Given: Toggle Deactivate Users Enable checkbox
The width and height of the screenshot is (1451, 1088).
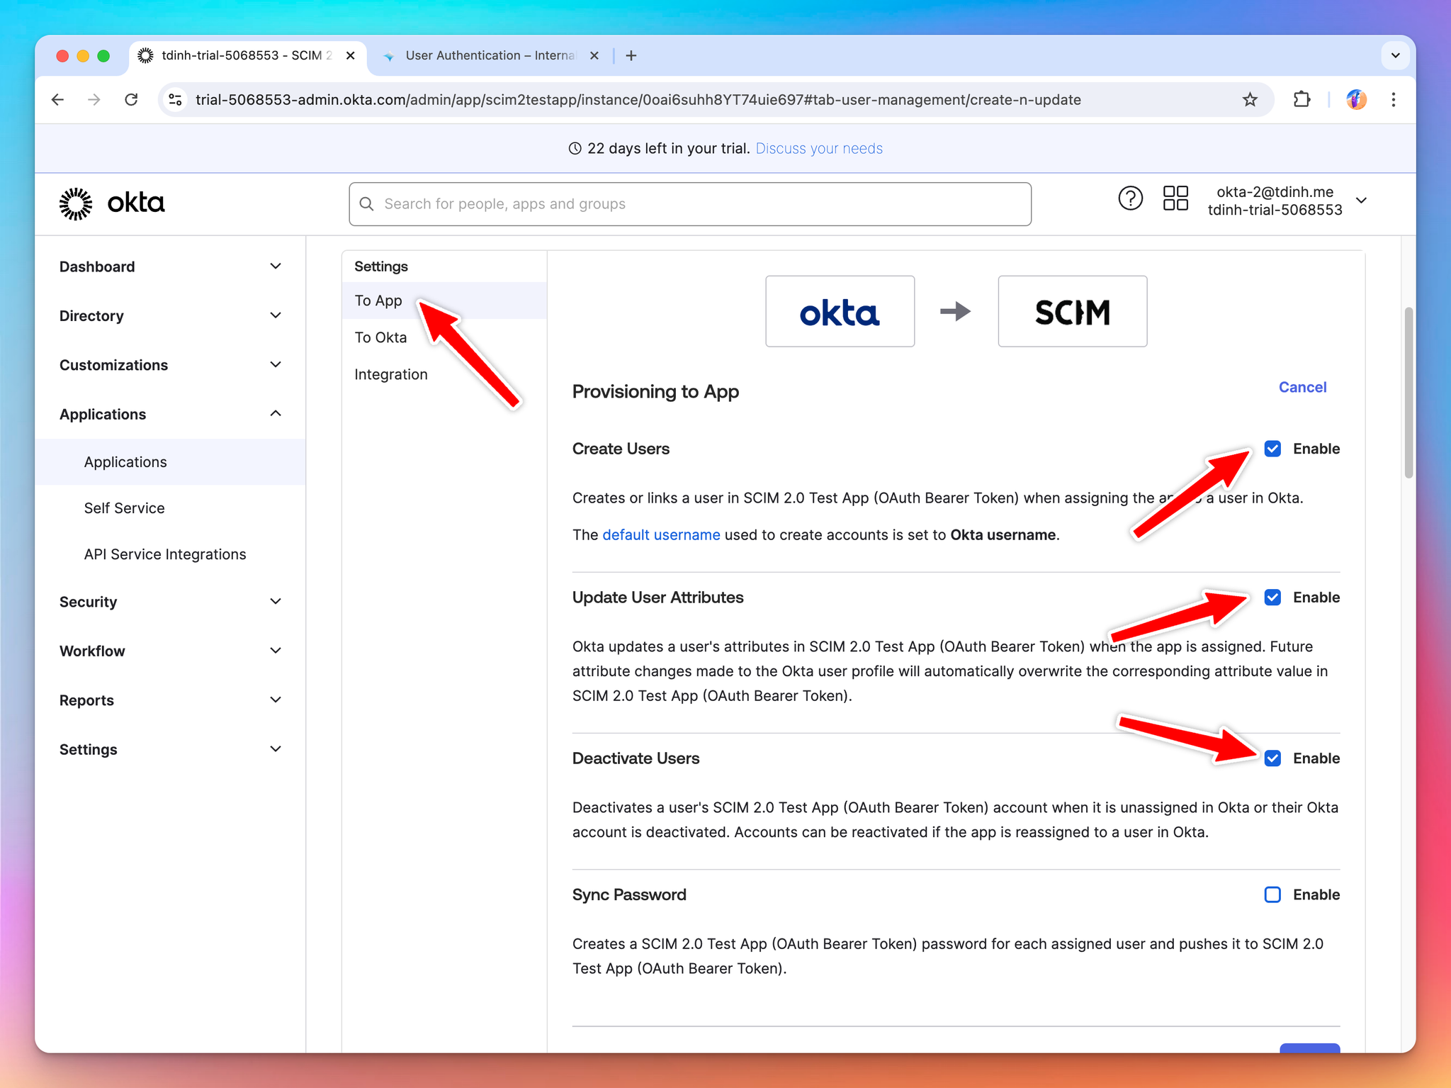Looking at the screenshot, I should point(1272,758).
